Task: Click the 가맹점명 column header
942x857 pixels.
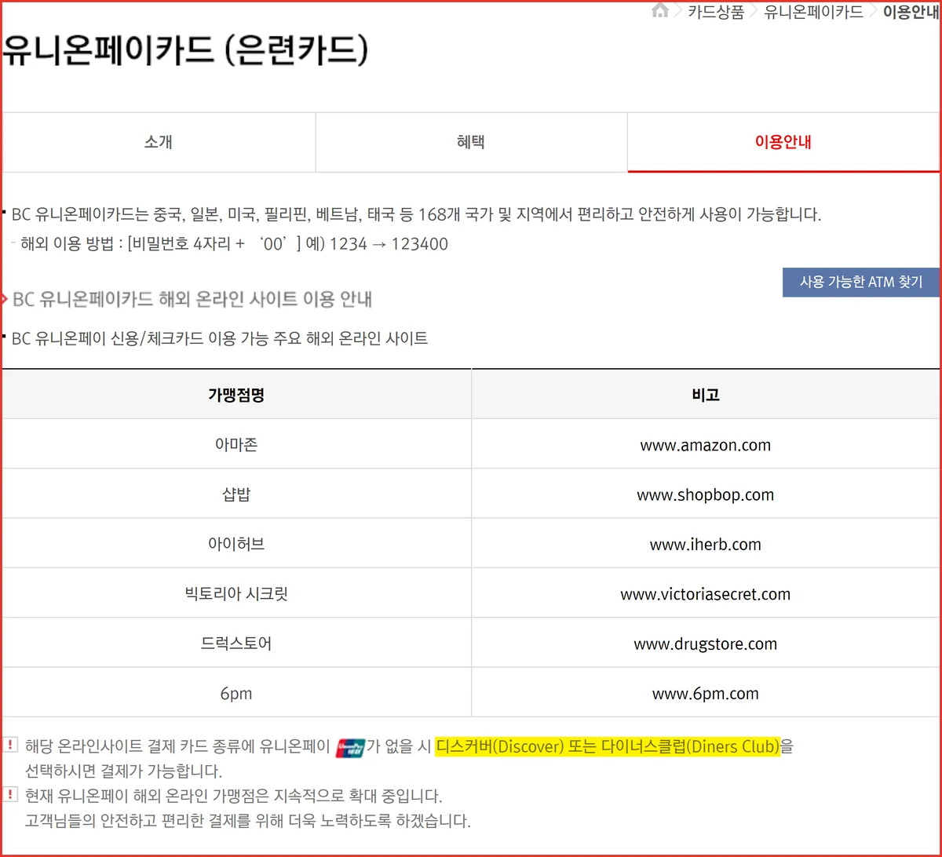Action: 236,395
